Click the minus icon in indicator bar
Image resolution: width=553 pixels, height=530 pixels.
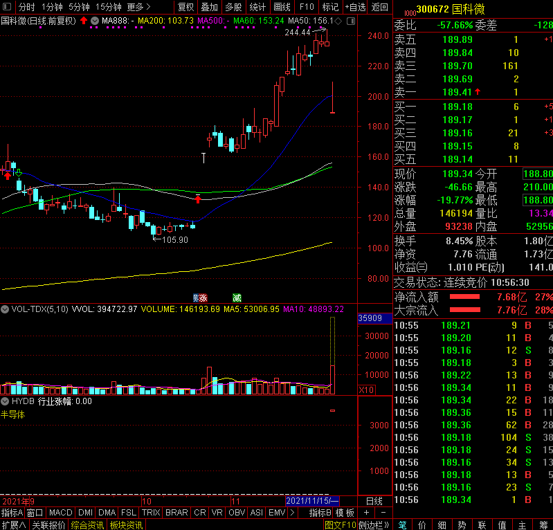click(381, 513)
